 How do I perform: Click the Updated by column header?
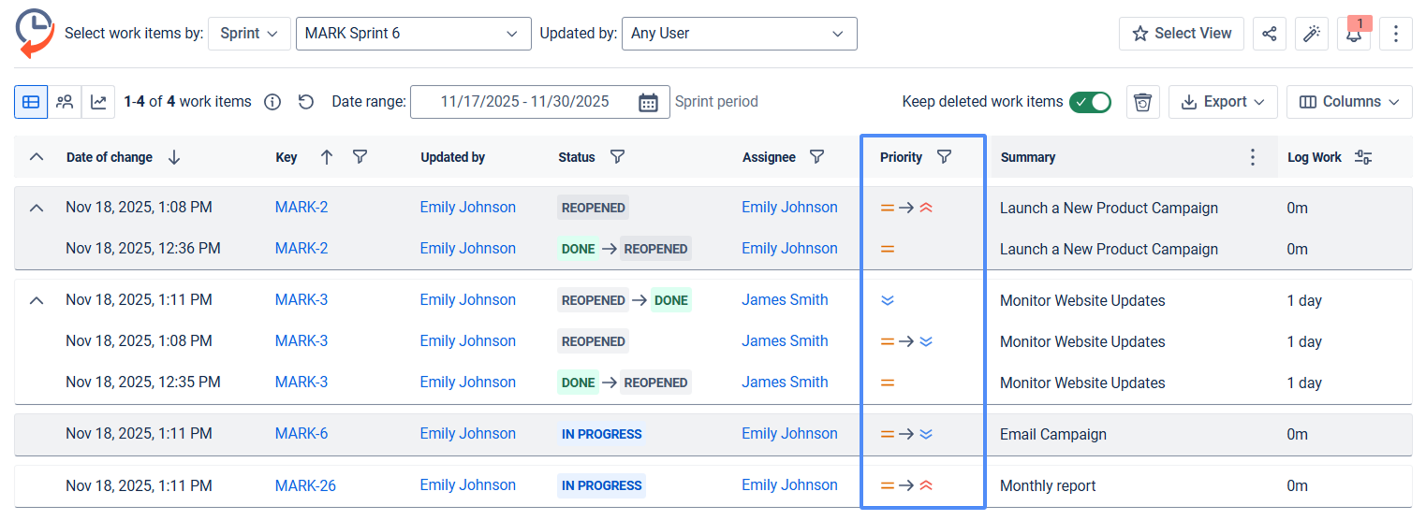pyautogui.click(x=453, y=157)
